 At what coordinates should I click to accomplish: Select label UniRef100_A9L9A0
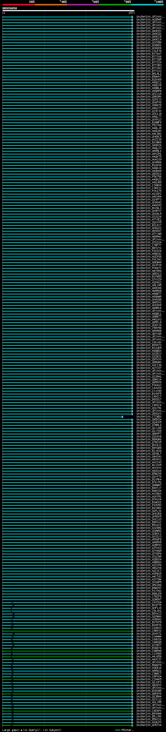149,133
